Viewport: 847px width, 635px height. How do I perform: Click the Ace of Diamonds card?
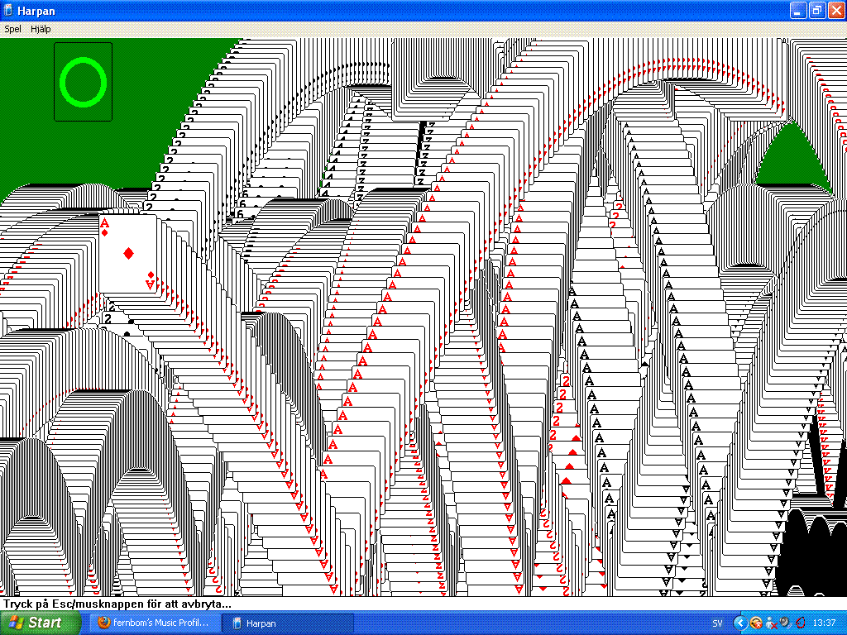(127, 253)
